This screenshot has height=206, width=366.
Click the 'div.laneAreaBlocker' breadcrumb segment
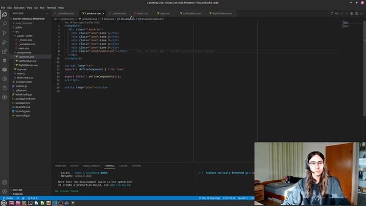pyautogui.click(x=151, y=19)
